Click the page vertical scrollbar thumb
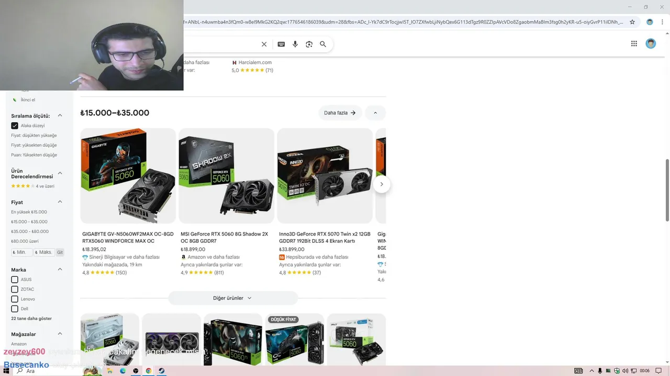670x376 pixels. click(x=667, y=191)
